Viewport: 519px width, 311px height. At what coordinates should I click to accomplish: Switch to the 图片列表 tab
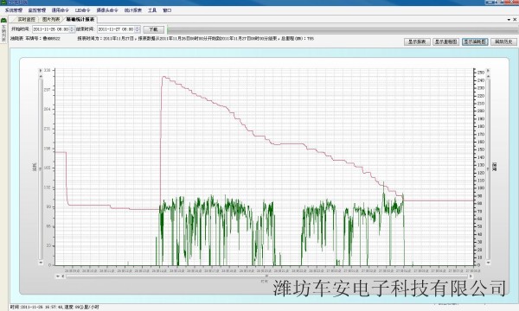pos(51,20)
